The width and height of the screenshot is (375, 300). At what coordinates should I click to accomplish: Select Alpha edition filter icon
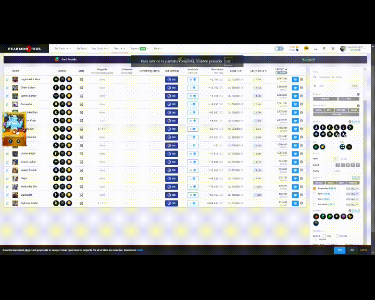(x=316, y=128)
